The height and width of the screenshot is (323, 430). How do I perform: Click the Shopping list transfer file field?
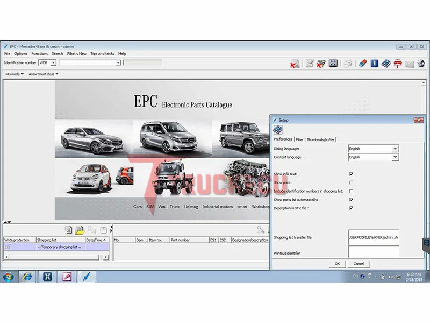(x=374, y=237)
